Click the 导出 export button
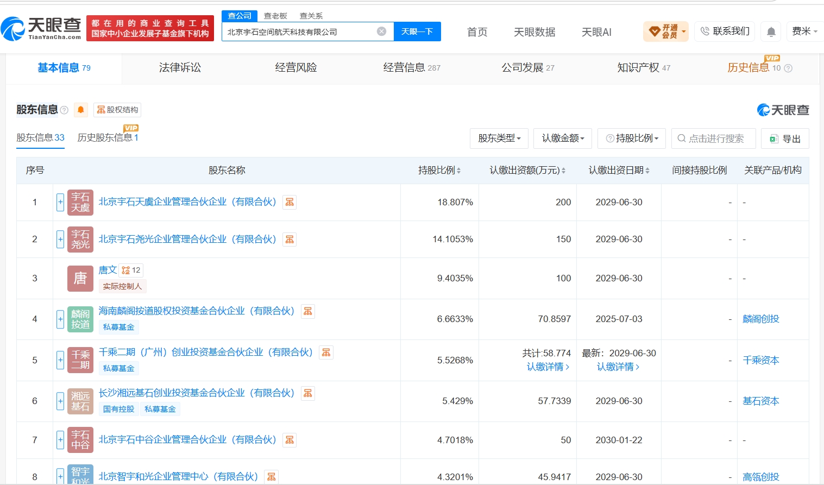 point(785,138)
